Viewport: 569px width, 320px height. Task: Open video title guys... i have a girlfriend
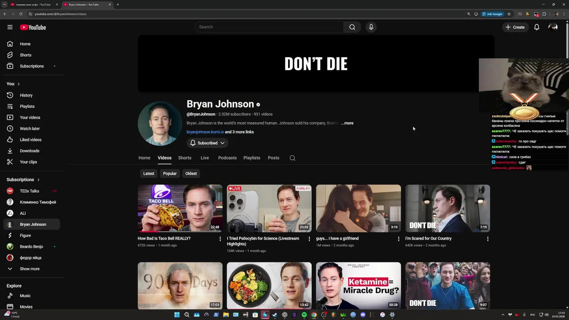click(337, 239)
